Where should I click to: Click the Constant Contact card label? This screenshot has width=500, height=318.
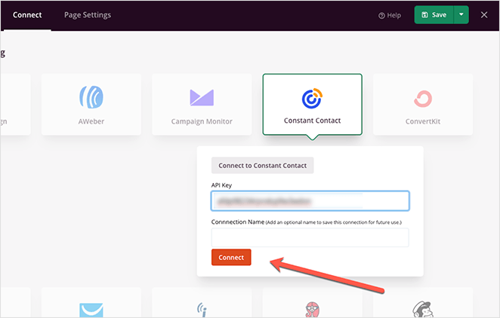tap(312, 121)
